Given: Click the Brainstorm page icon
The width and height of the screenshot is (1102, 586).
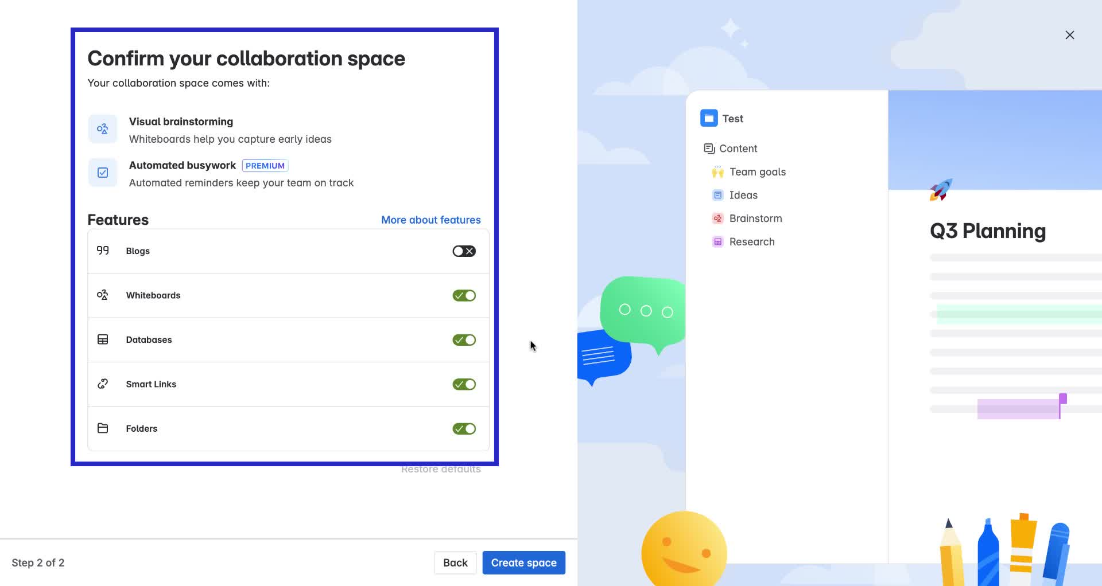Looking at the screenshot, I should point(716,218).
